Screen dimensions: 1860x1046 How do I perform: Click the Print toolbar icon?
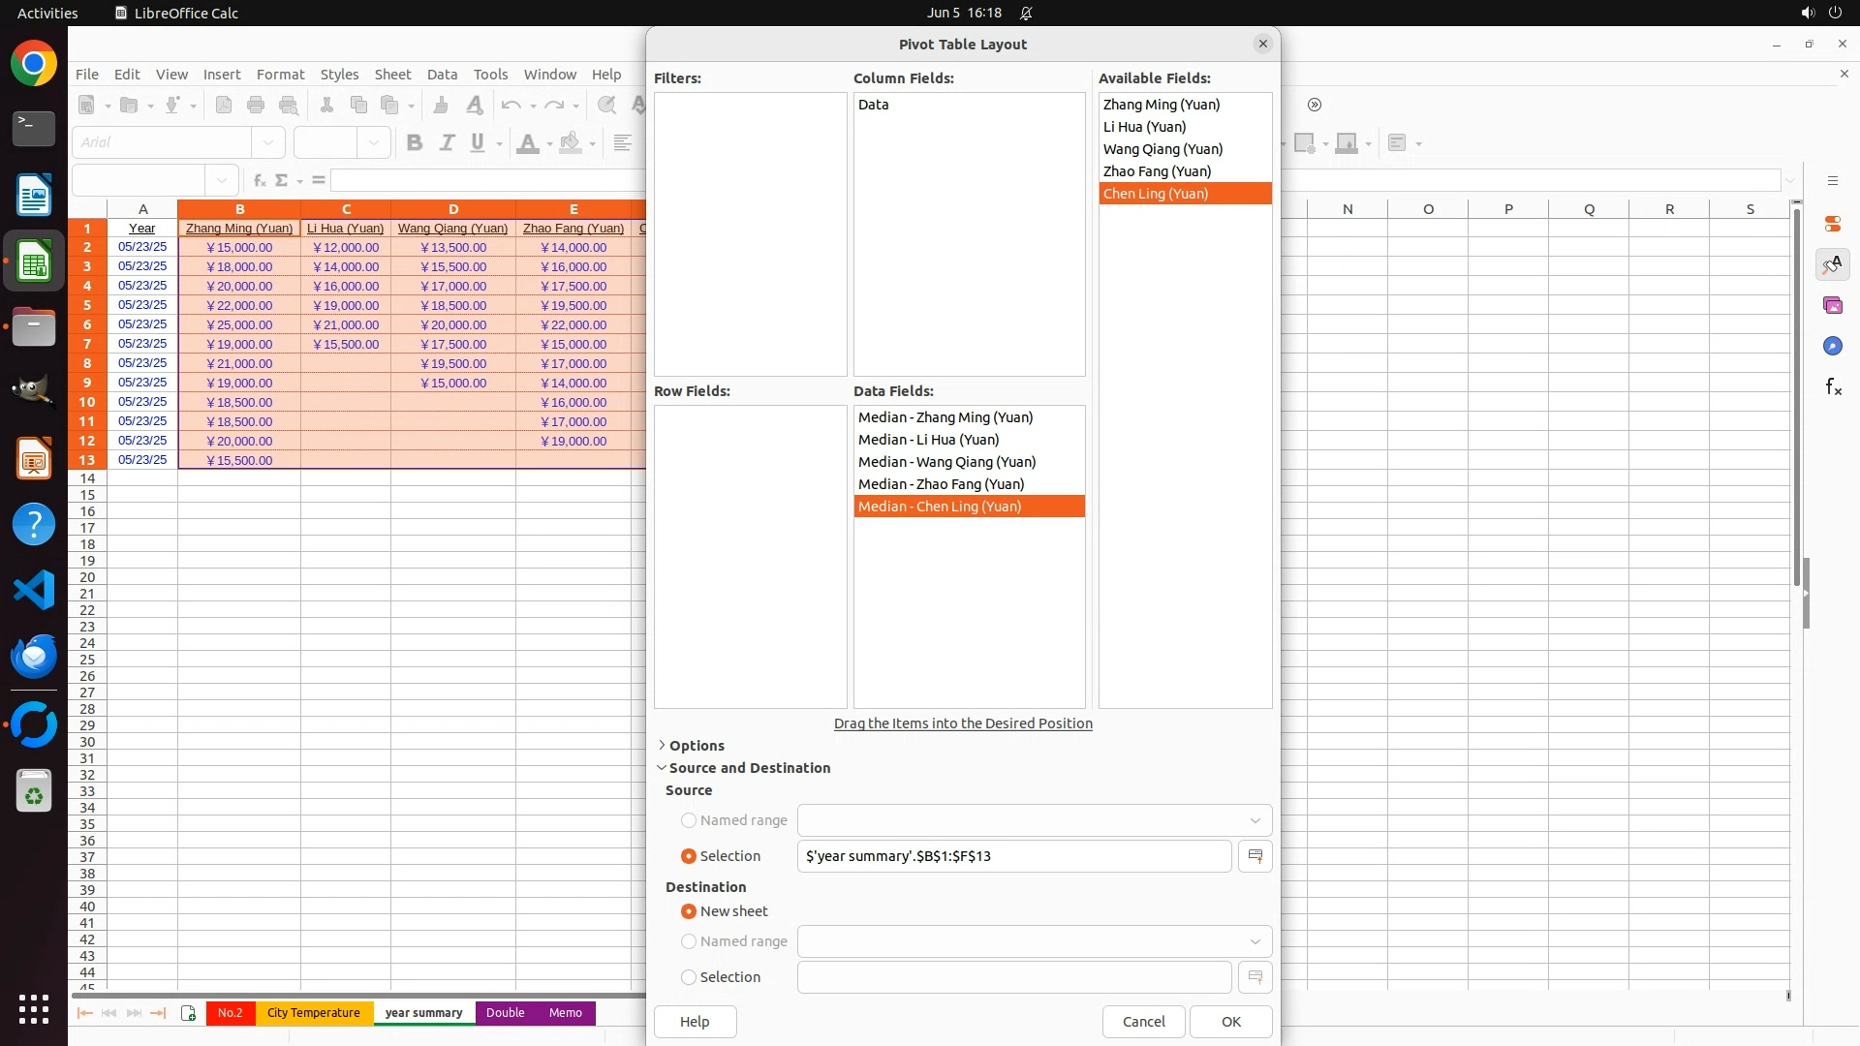click(x=256, y=105)
